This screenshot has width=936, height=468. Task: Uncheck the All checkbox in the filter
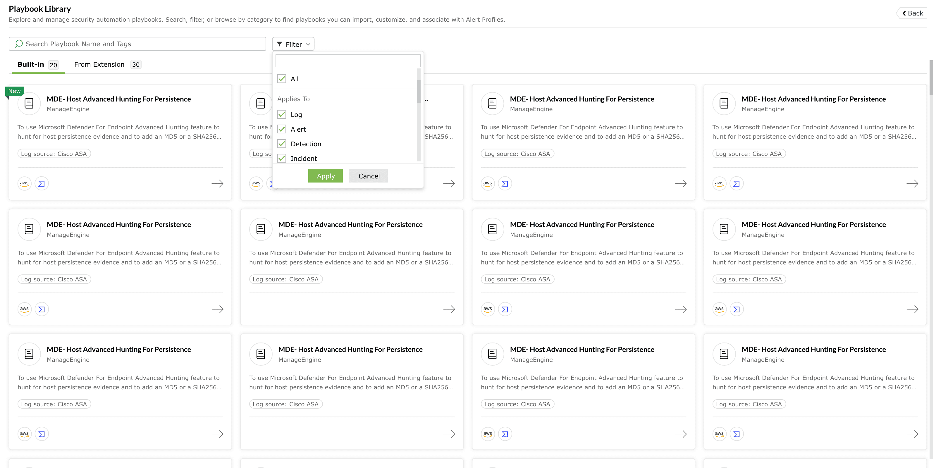click(x=282, y=79)
